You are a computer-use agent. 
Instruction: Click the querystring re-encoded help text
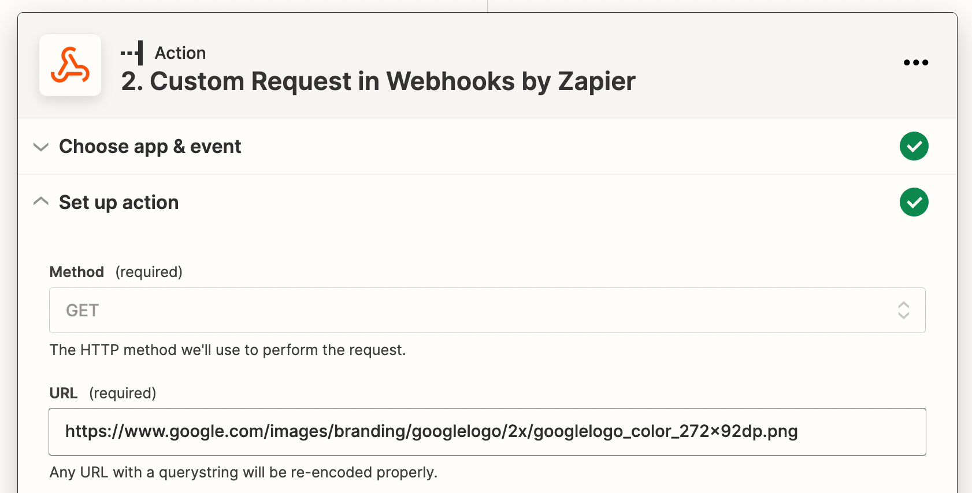coord(243,472)
